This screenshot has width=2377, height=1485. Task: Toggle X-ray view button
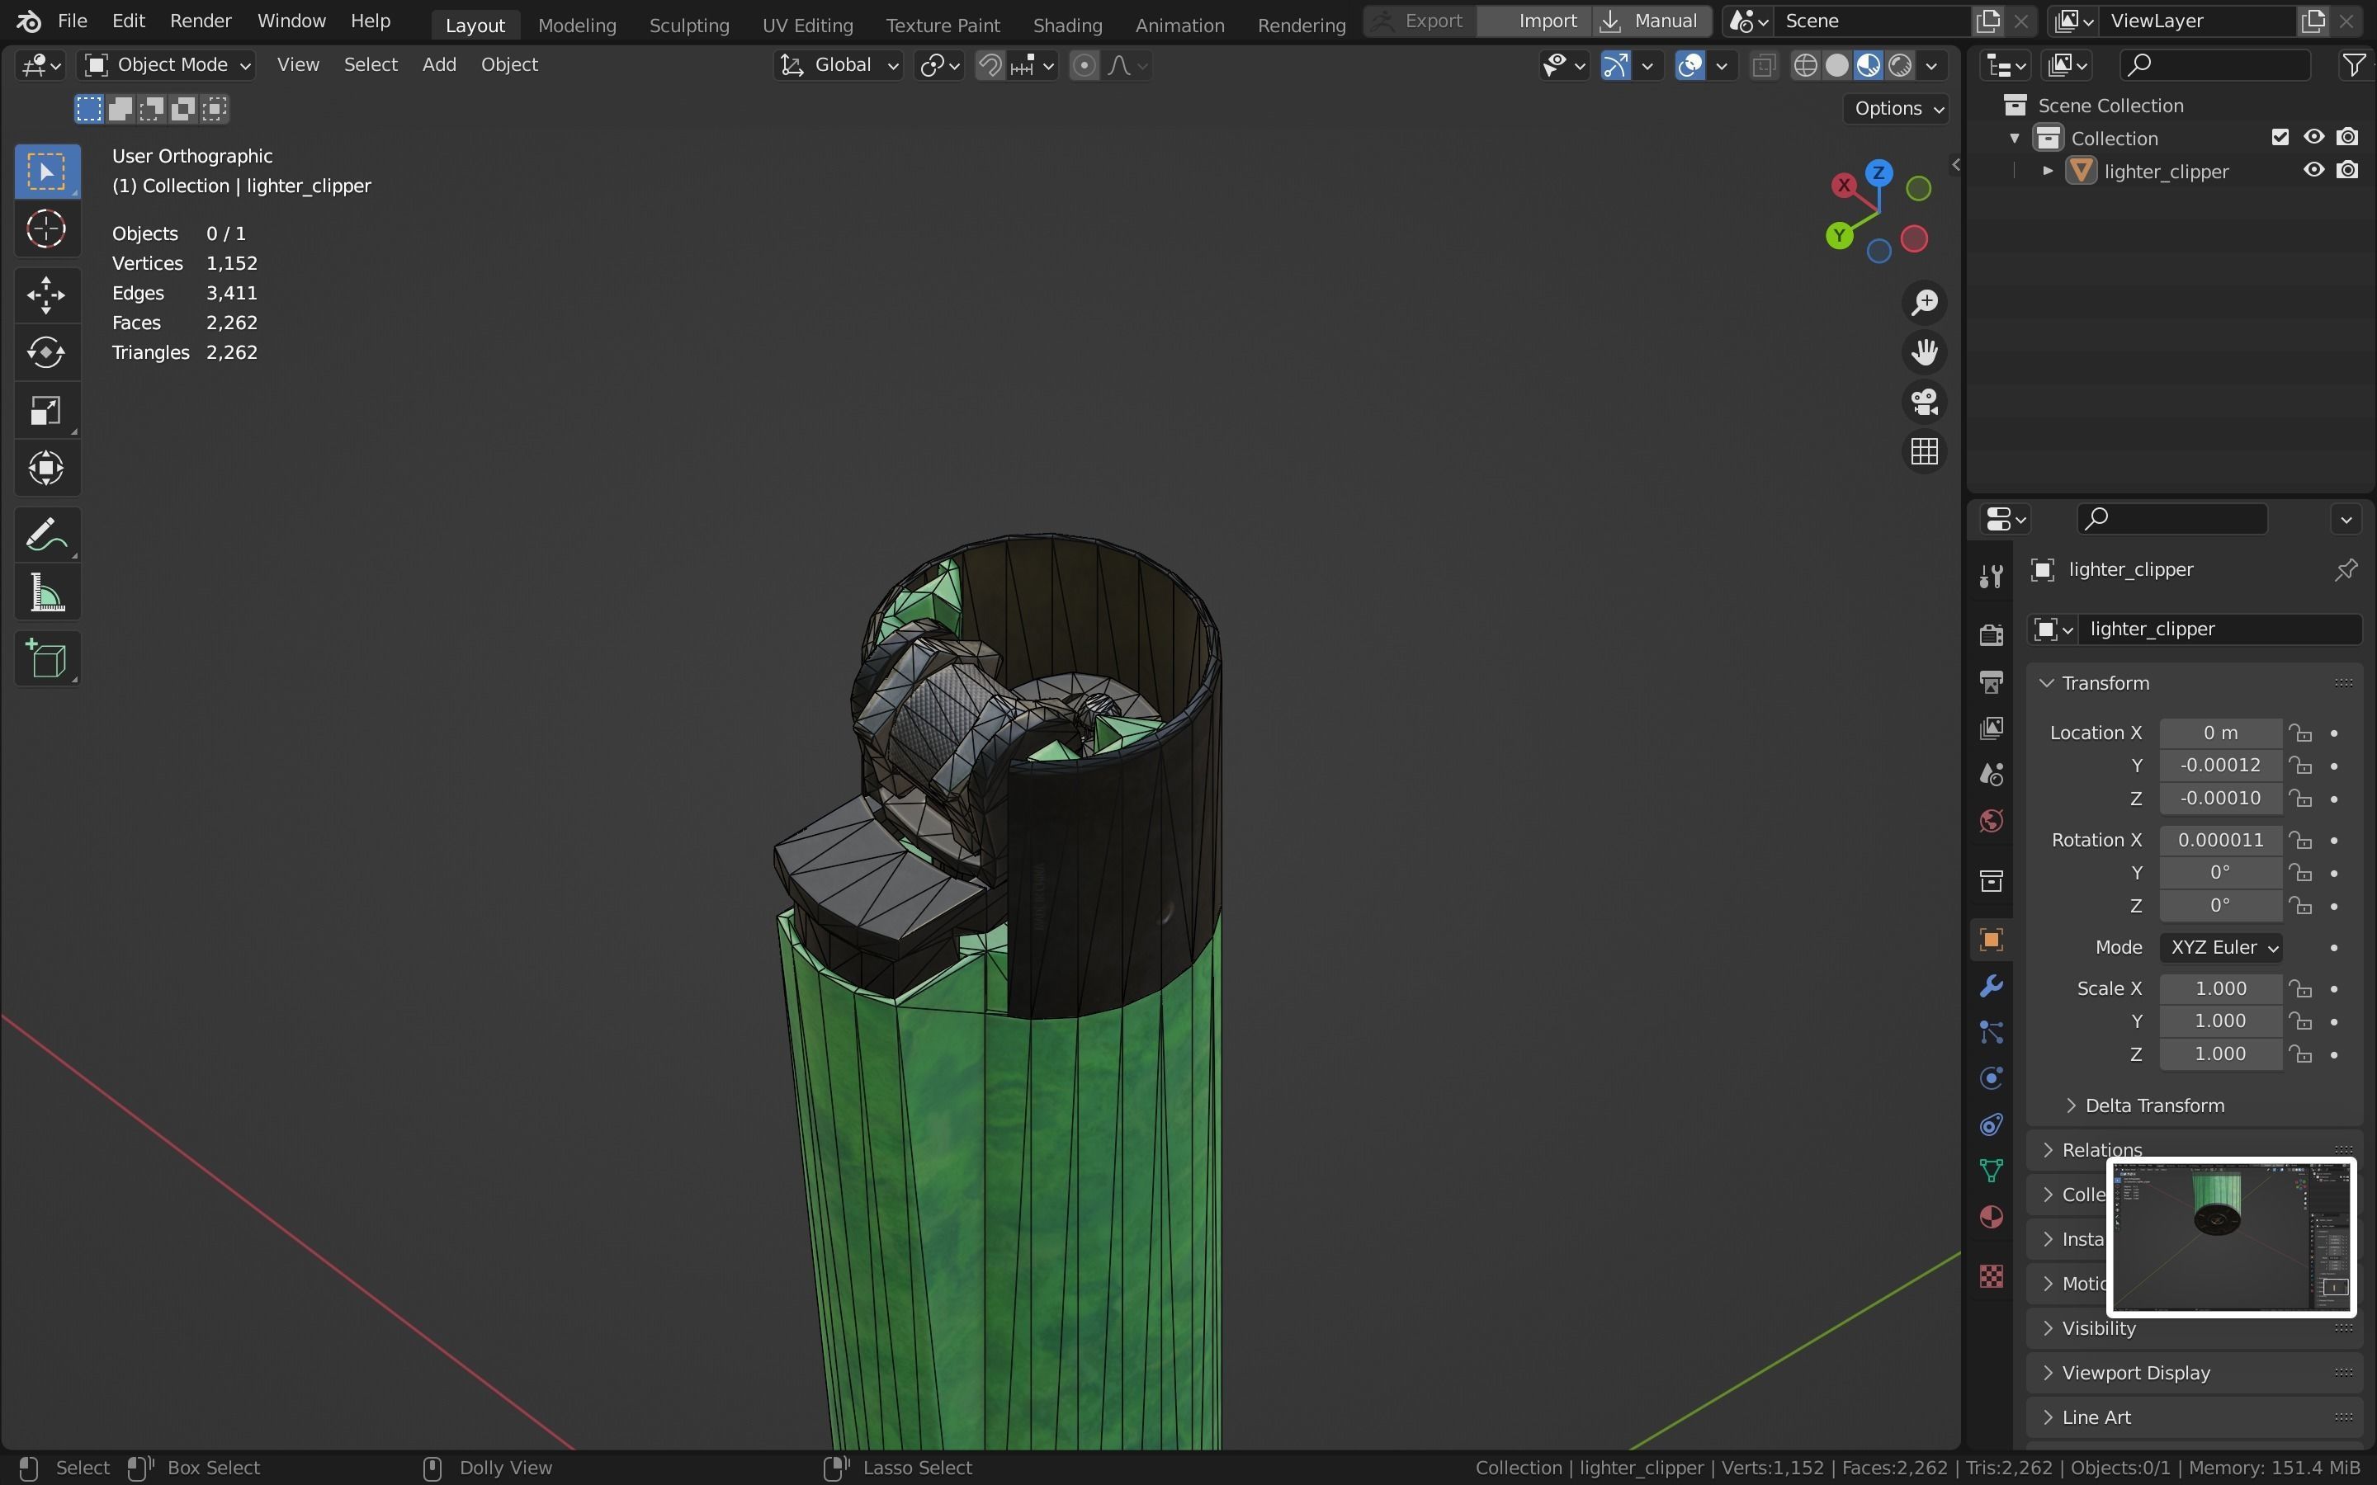(1763, 65)
